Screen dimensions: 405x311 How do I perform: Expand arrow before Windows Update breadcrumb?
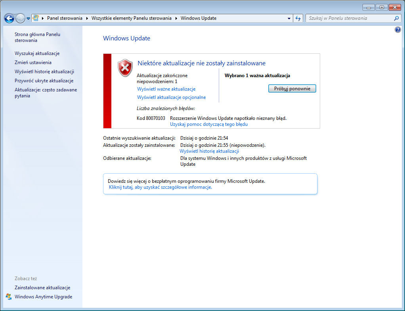click(x=176, y=18)
